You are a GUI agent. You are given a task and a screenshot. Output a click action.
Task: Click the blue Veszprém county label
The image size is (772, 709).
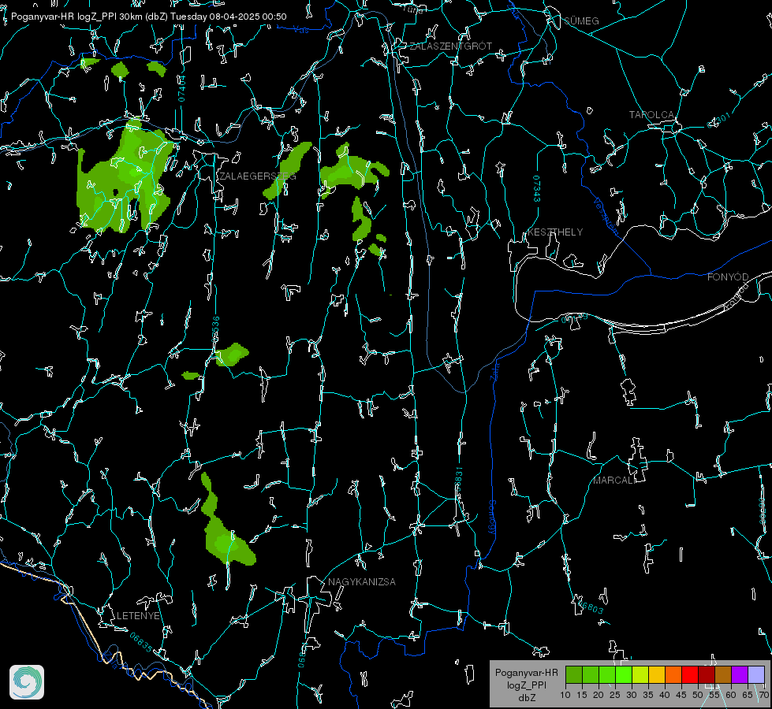(606, 216)
